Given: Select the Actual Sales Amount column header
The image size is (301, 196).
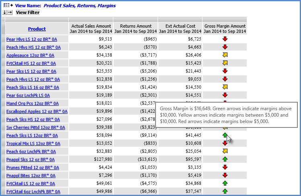Looking at the screenshot, I should click(91, 28).
